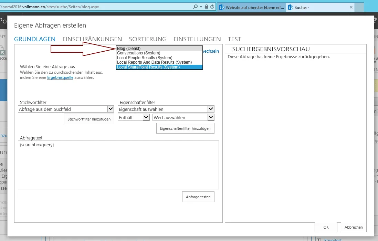This screenshot has height=241, width=378.
Task: Click the search magnifier in the address bar
Action: point(195,7)
